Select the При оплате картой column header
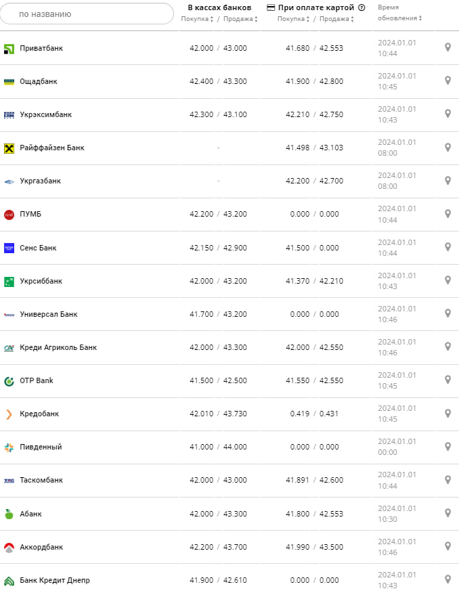This screenshot has height=595, width=459. click(x=315, y=7)
